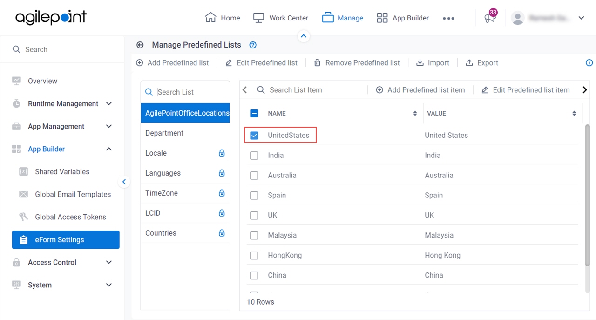596x320 pixels.
Task: Click the lock icon on TimeZone row
Action: [222, 193]
